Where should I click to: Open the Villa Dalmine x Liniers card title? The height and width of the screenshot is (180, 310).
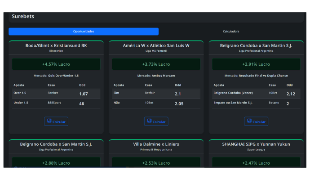pyautogui.click(x=156, y=144)
